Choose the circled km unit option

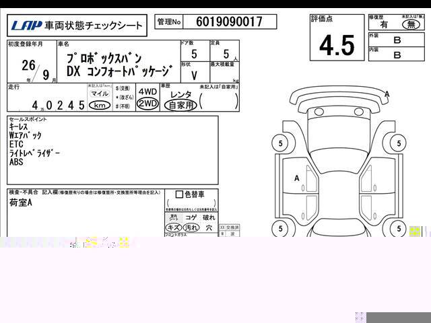pyautogui.click(x=100, y=105)
